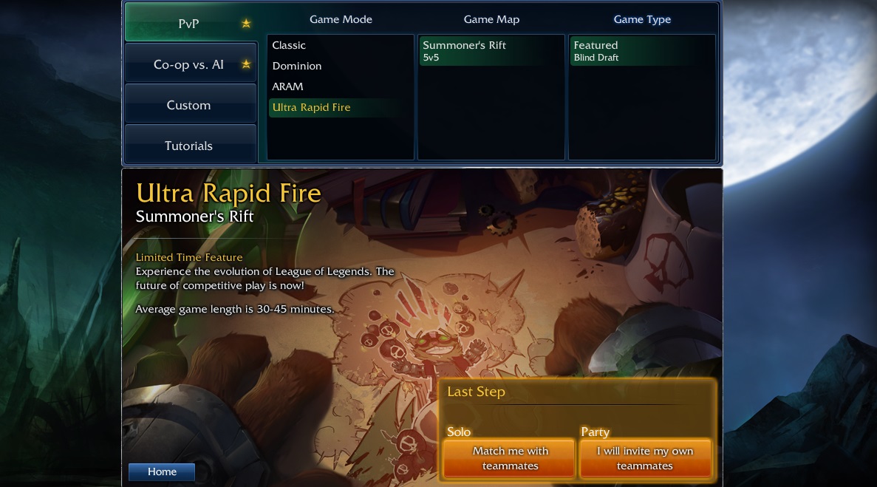The width and height of the screenshot is (877, 487).
Task: Select the PvP tab
Action: point(191,22)
